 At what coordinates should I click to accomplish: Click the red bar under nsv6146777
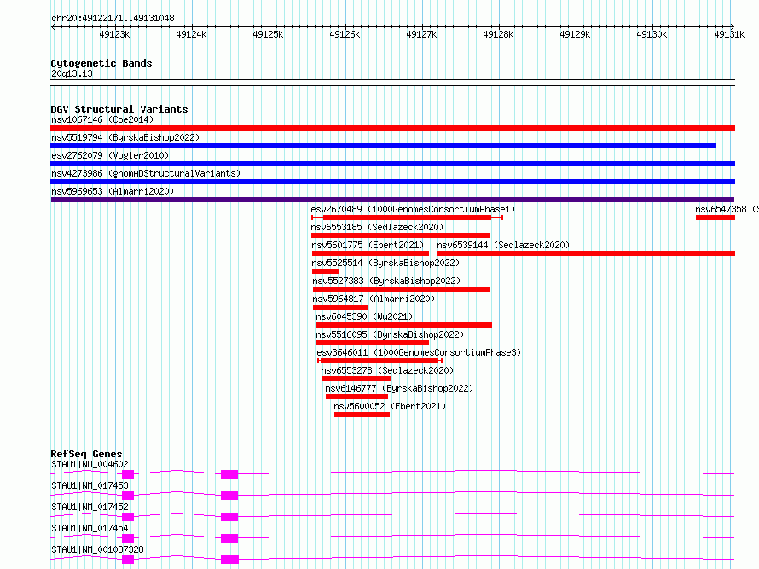click(x=356, y=397)
